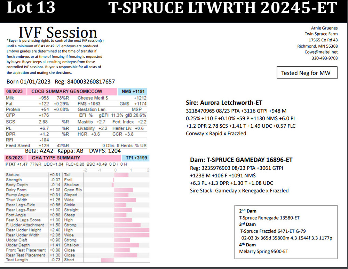Select the "PTAT +1.47" text
The width and height of the screenshot is (348, 269).
(x=16, y=164)
